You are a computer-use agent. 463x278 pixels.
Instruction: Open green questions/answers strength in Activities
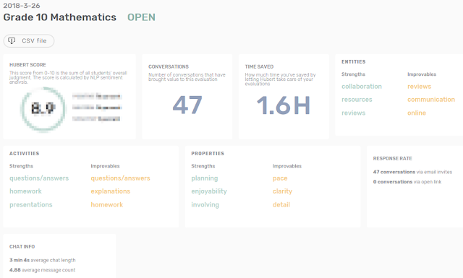pyautogui.click(x=39, y=178)
